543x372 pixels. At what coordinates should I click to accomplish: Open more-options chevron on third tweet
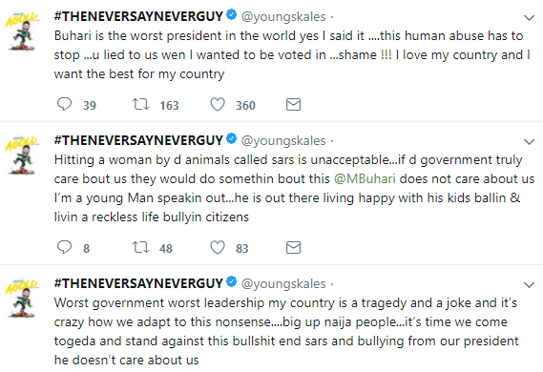529,285
